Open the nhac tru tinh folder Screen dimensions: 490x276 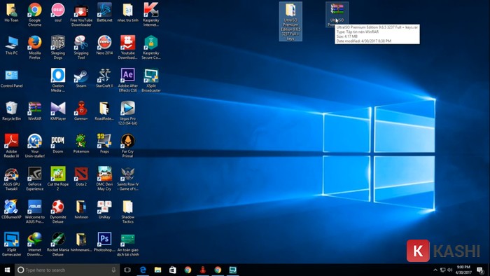tap(128, 13)
